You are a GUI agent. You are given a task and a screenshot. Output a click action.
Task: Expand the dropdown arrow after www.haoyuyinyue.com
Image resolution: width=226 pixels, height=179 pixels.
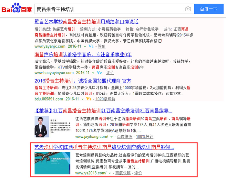coord(93,73)
